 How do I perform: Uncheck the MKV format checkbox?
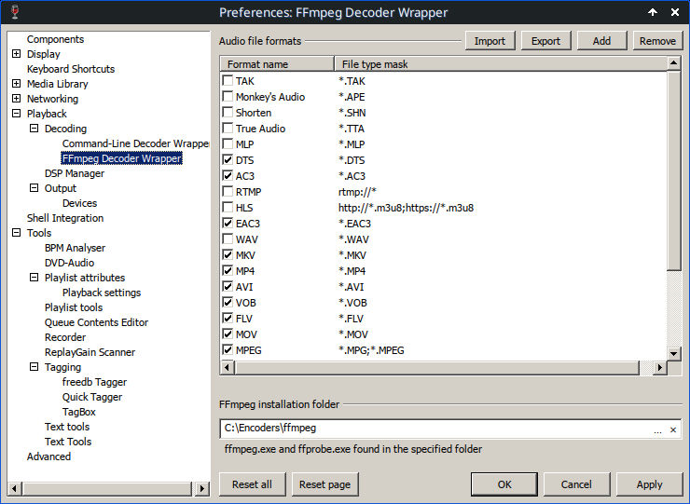click(228, 254)
